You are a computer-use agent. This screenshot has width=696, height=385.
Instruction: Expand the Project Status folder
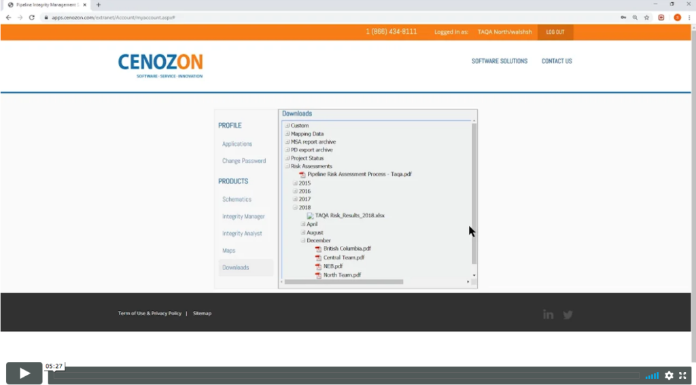pyautogui.click(x=288, y=158)
